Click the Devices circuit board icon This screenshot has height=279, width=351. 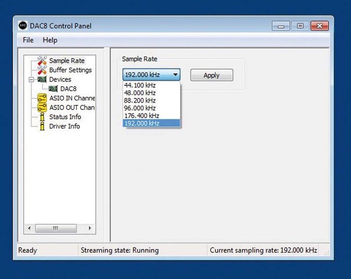tap(42, 79)
